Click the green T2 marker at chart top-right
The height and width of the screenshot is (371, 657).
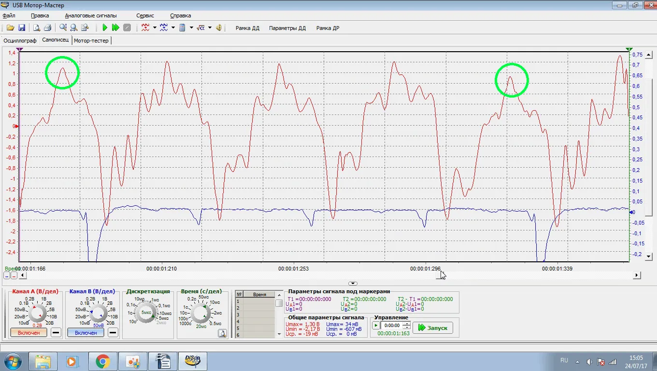(629, 49)
